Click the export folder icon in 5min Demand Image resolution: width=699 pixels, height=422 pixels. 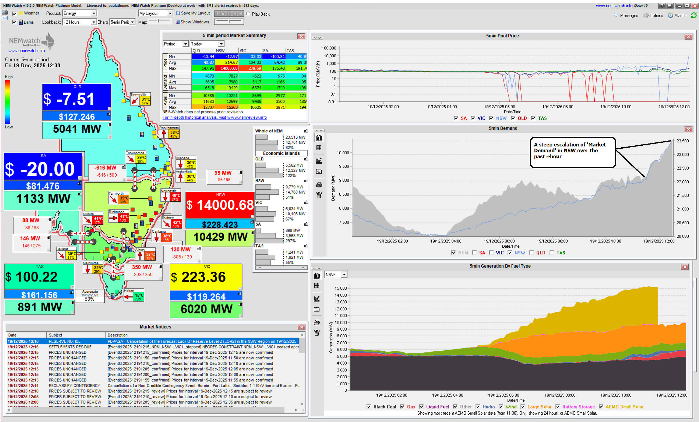(x=319, y=172)
